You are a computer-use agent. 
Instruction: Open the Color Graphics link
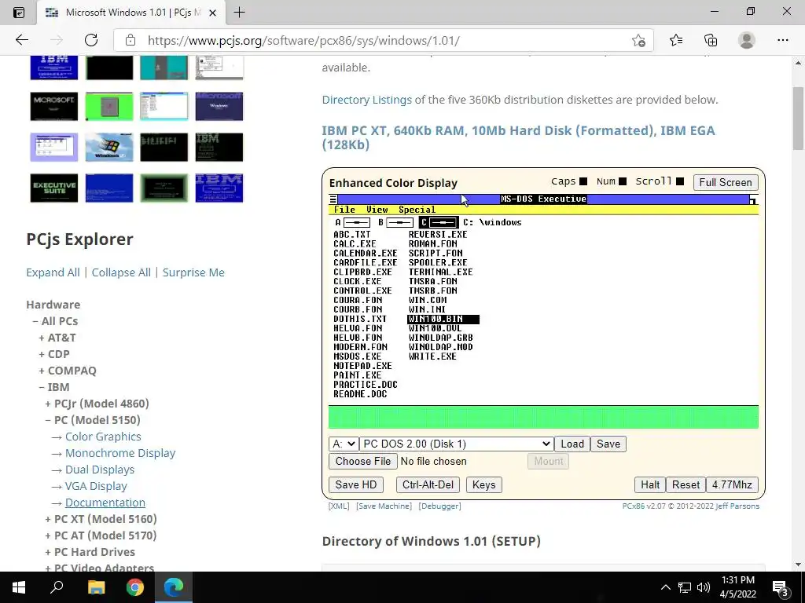(x=103, y=437)
